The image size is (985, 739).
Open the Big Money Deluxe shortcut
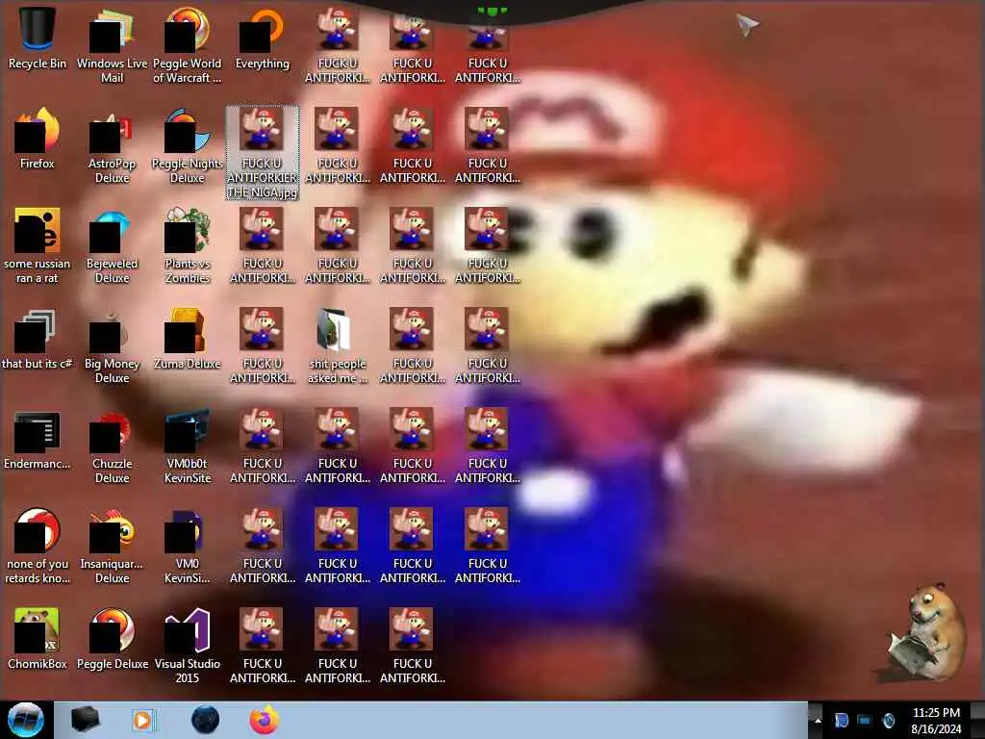click(x=112, y=345)
